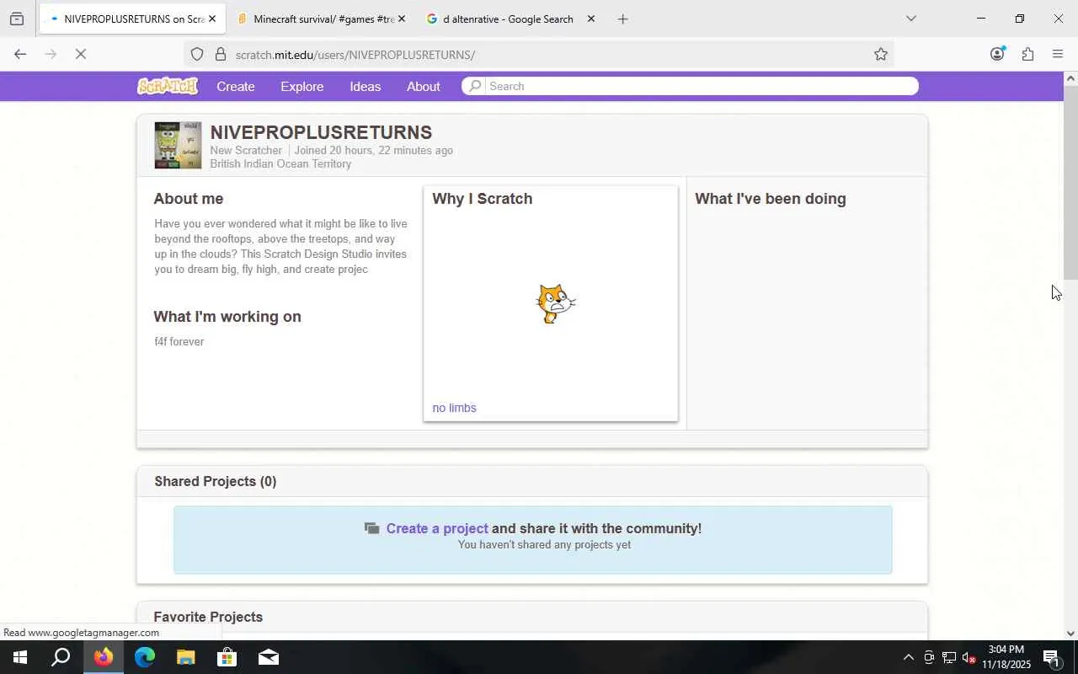Open Firefox View recent browsing icon
This screenshot has width=1078, height=674.
click(17, 19)
